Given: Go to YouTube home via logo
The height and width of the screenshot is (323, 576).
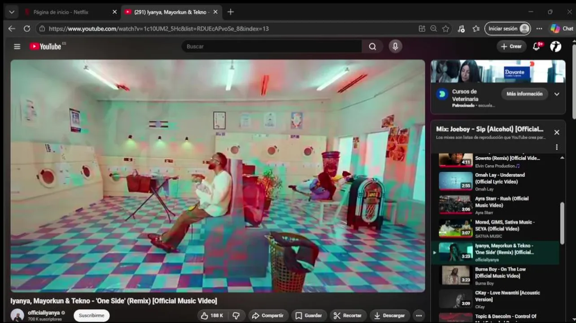Looking at the screenshot, I should 45,46.
